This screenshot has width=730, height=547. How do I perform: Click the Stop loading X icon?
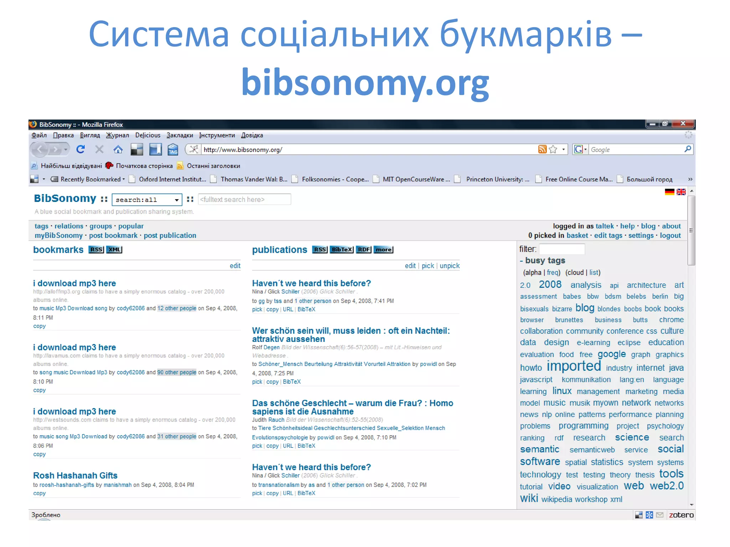(x=99, y=149)
